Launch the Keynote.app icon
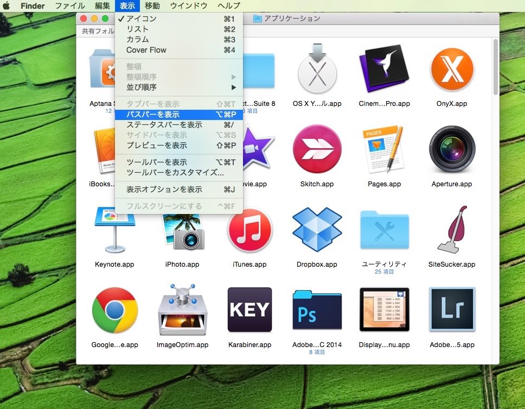 point(114,230)
